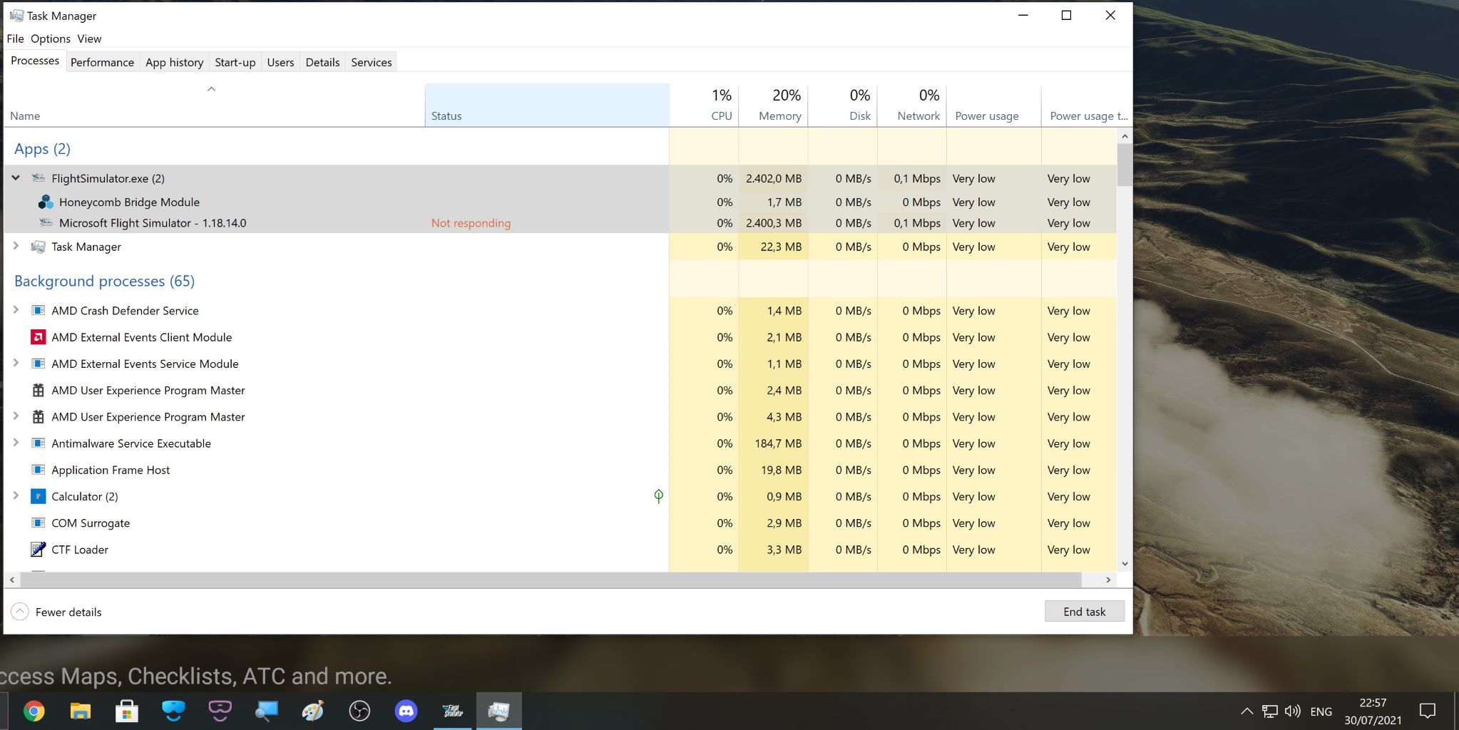Click the CTF Loader icon
The height and width of the screenshot is (730, 1459).
(x=39, y=550)
